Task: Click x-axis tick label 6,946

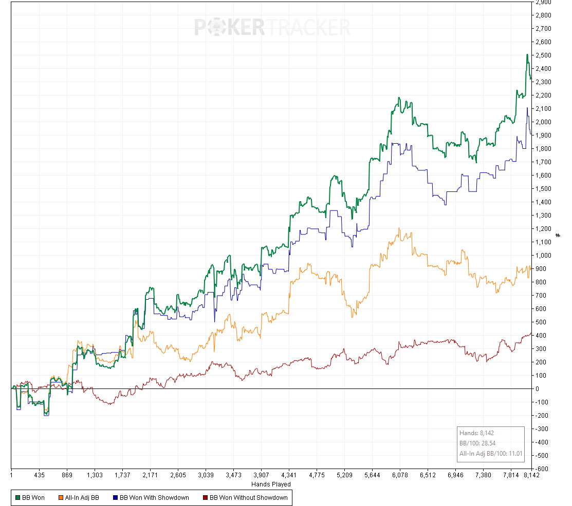Action: click(455, 475)
